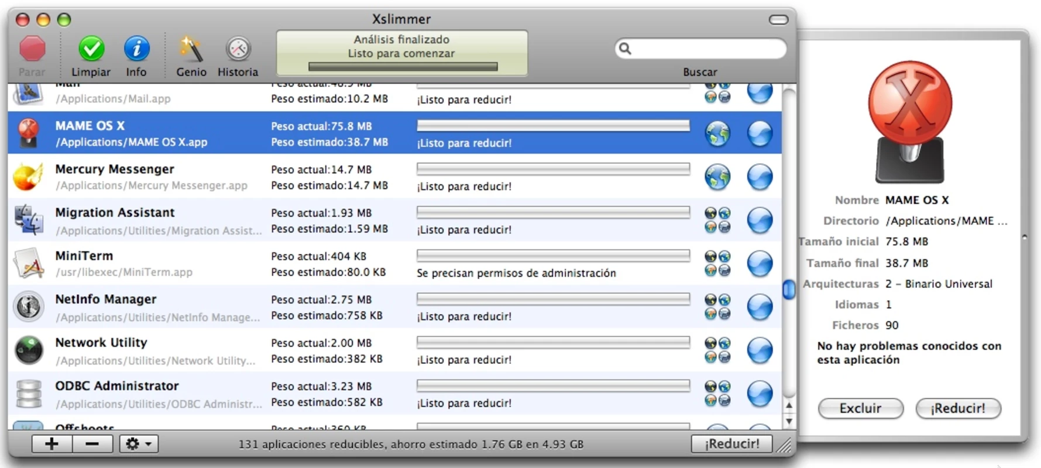This screenshot has width=1041, height=468.
Task: Click the /usr/libexec/MiniTerm.app path text
Action: point(124,272)
